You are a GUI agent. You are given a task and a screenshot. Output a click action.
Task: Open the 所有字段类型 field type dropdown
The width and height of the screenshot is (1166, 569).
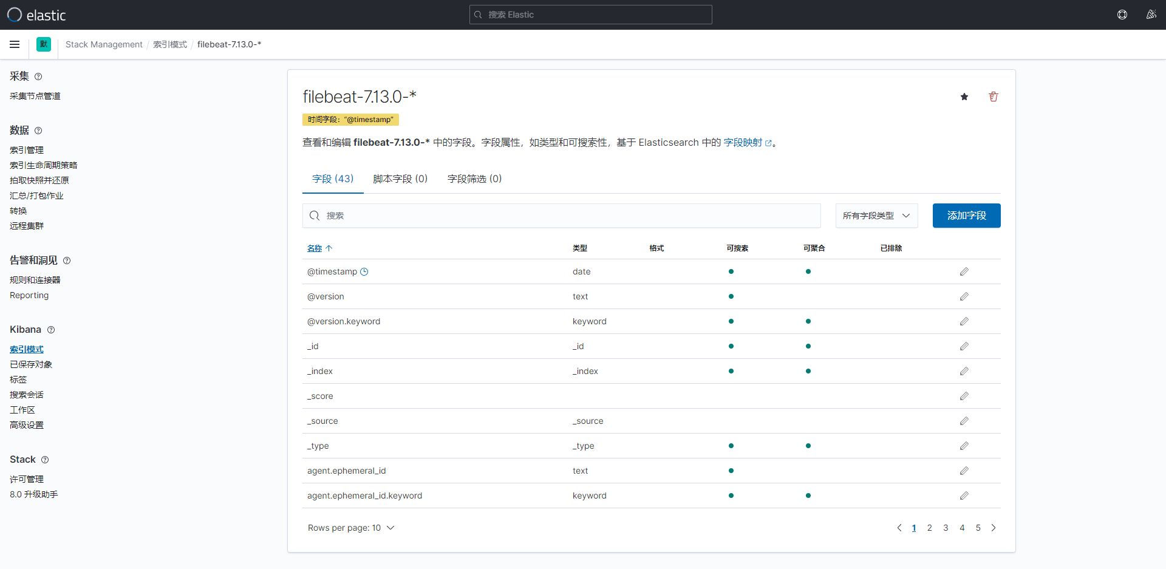coord(876,216)
